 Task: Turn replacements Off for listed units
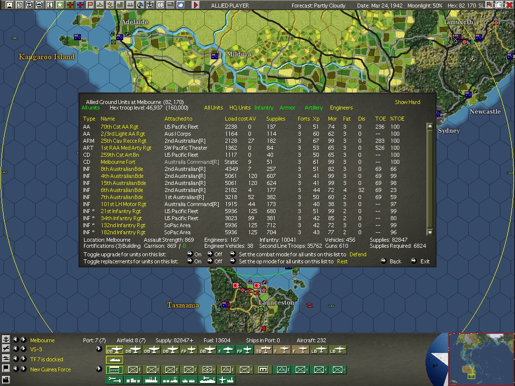coord(210,261)
